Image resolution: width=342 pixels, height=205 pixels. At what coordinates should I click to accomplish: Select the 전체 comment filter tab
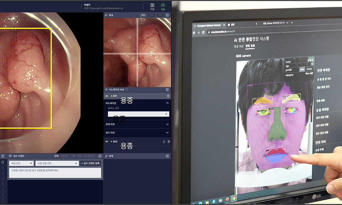(x=56, y=156)
